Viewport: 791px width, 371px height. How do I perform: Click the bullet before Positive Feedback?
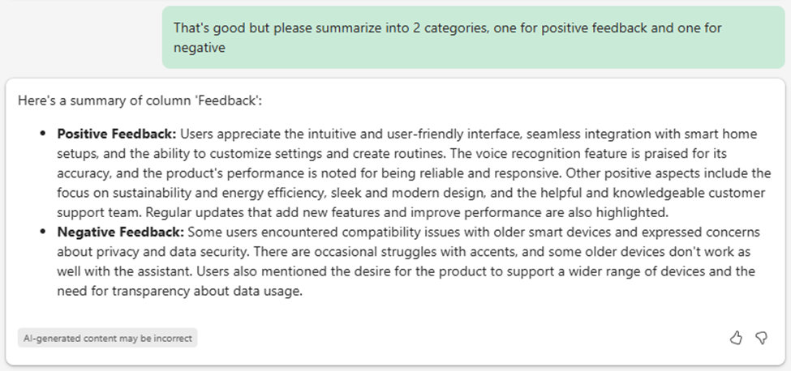[x=43, y=134]
